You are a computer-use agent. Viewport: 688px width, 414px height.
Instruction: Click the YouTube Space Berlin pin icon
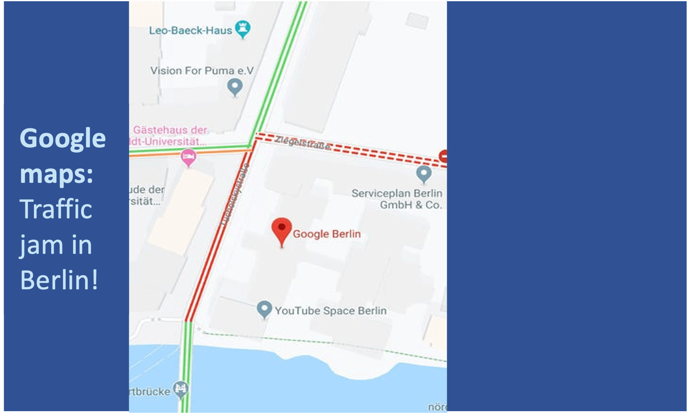(x=264, y=310)
